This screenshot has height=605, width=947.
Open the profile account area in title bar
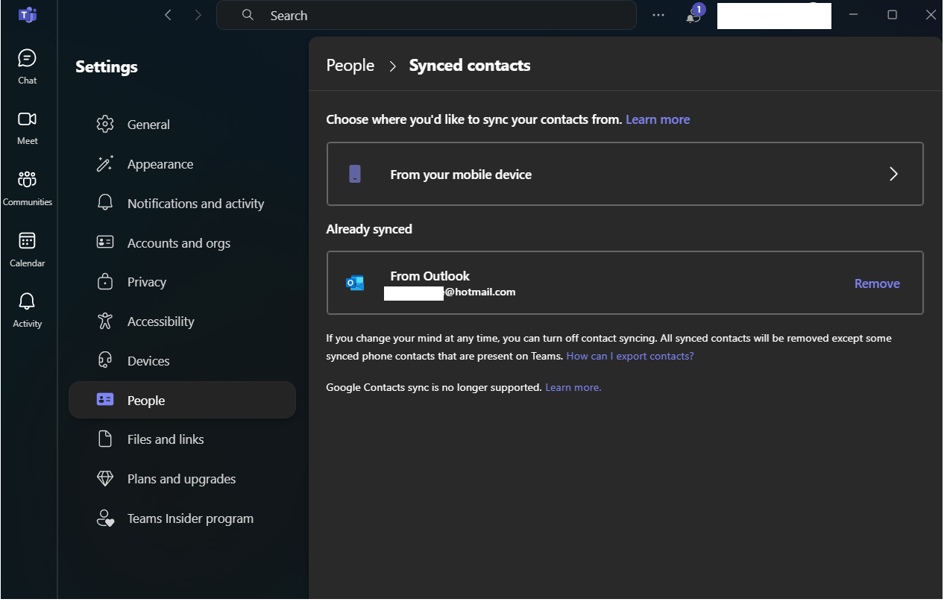pos(774,16)
